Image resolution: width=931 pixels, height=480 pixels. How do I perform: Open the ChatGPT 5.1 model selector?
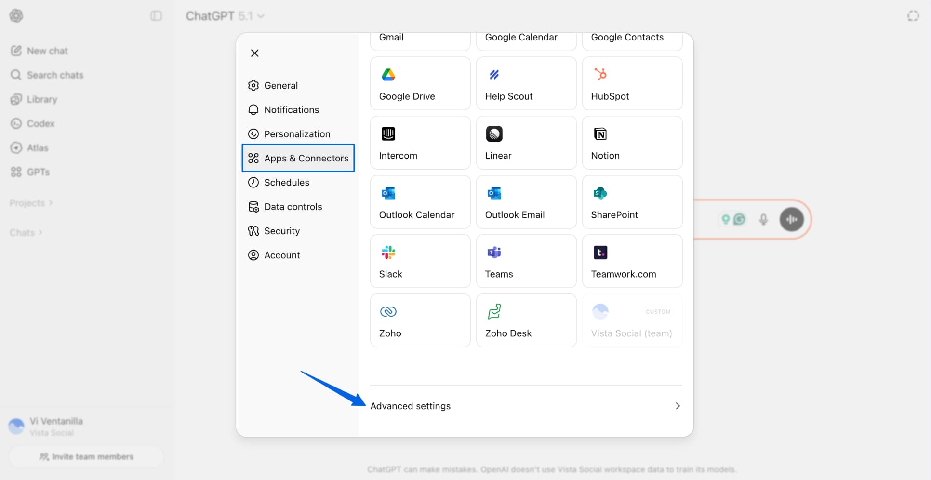point(225,15)
